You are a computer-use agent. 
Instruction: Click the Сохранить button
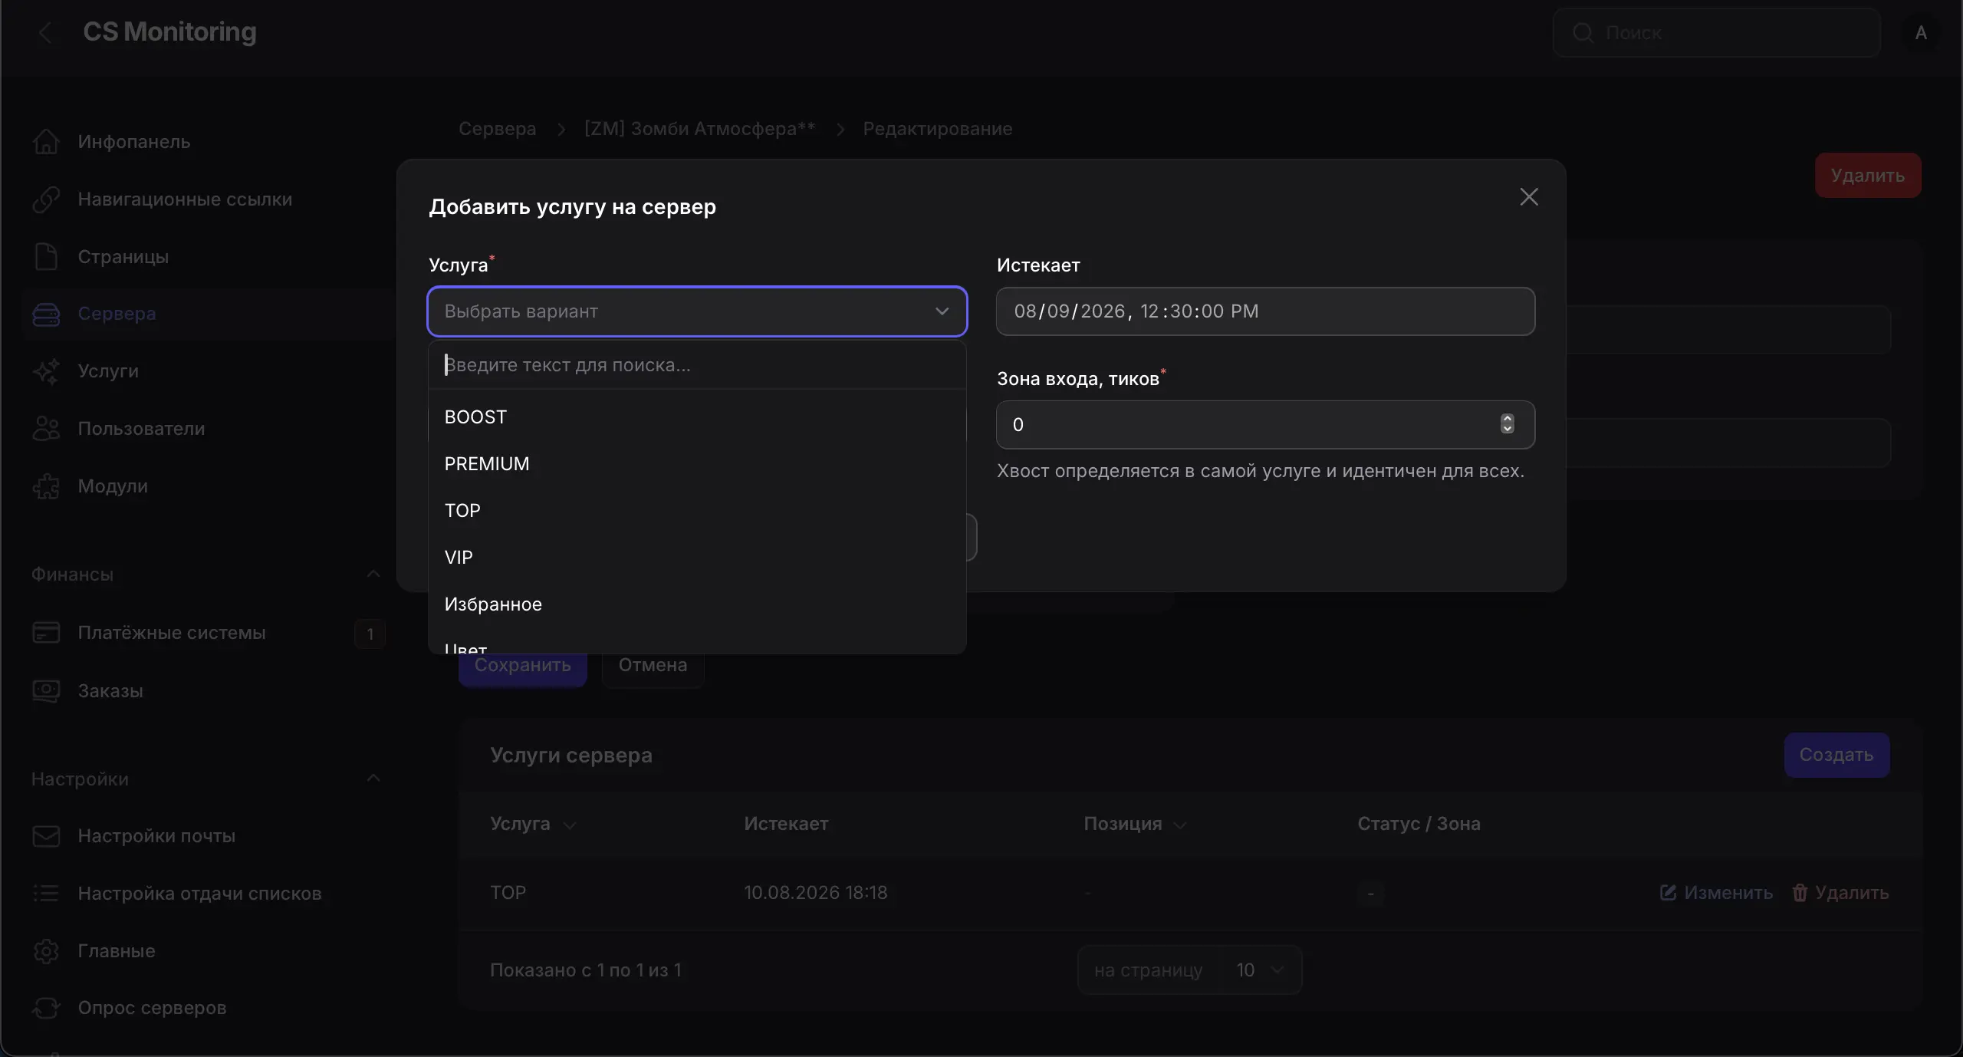coord(522,666)
